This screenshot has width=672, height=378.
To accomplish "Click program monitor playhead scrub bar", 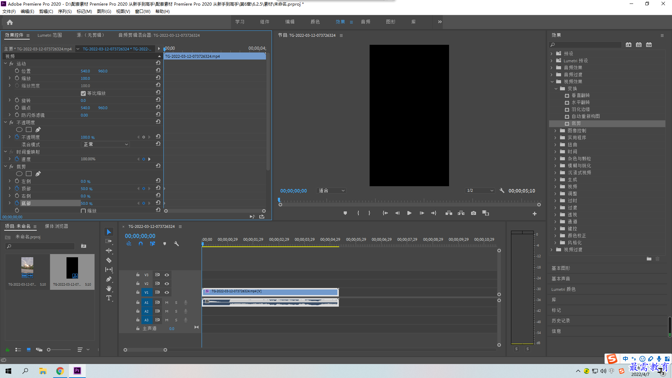I will click(x=409, y=201).
